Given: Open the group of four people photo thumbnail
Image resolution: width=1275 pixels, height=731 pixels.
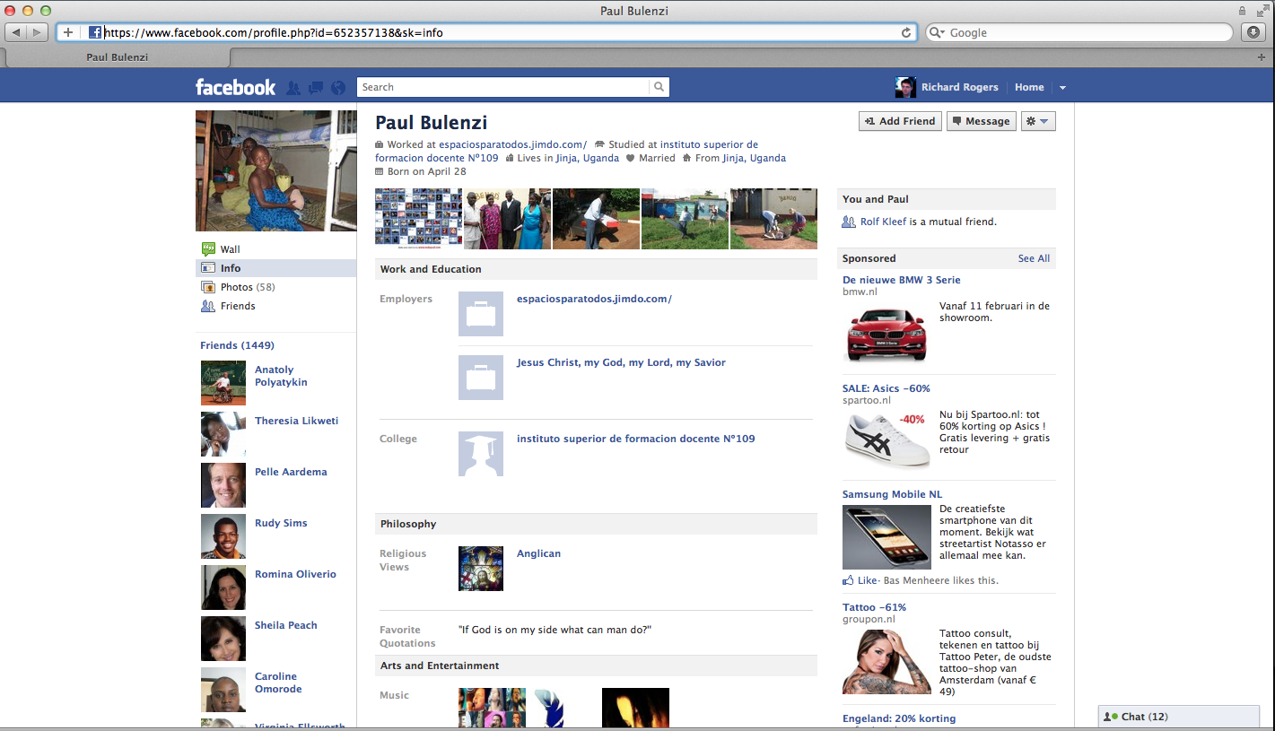Looking at the screenshot, I should [507, 219].
